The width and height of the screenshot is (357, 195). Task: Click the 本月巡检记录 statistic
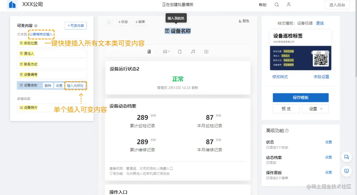coord(210,121)
